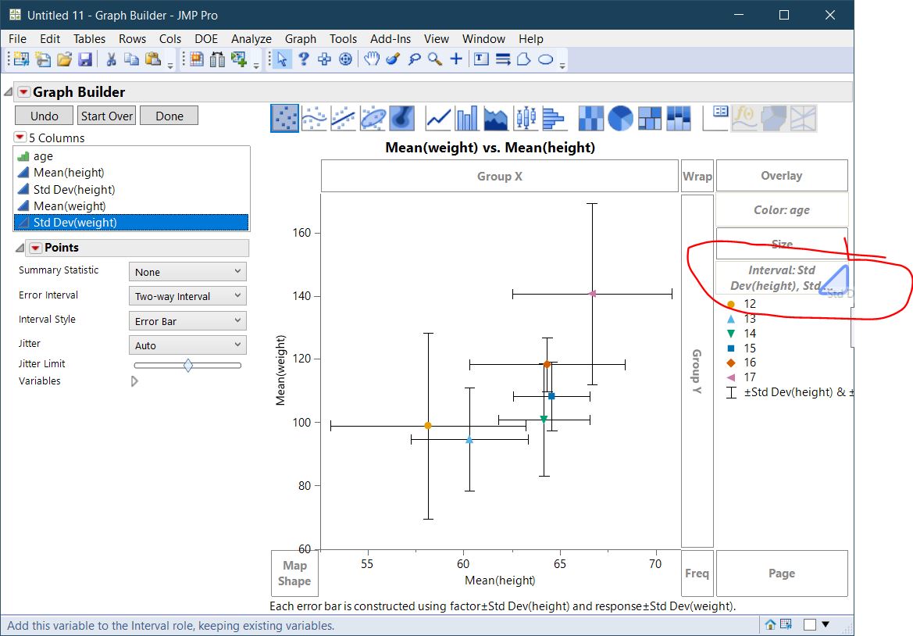913x636 pixels.
Task: Select the Box Plot element icon
Action: pyautogui.click(x=526, y=119)
